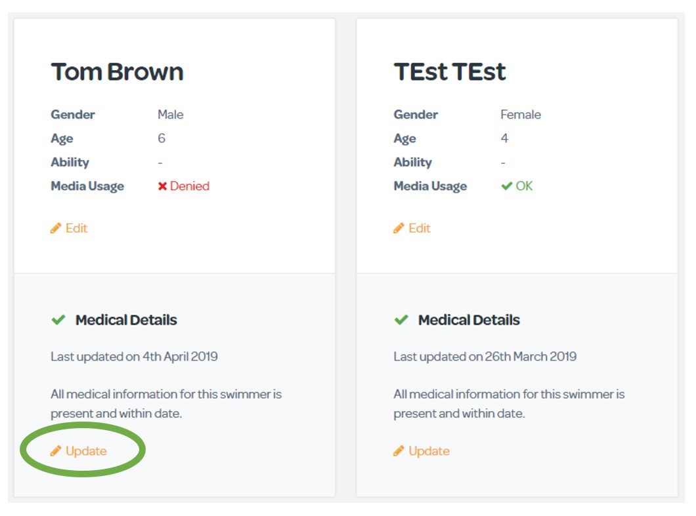Image resolution: width=696 pixels, height=516 pixels.
Task: Click the red X icon next to Denied
Action: tap(162, 186)
